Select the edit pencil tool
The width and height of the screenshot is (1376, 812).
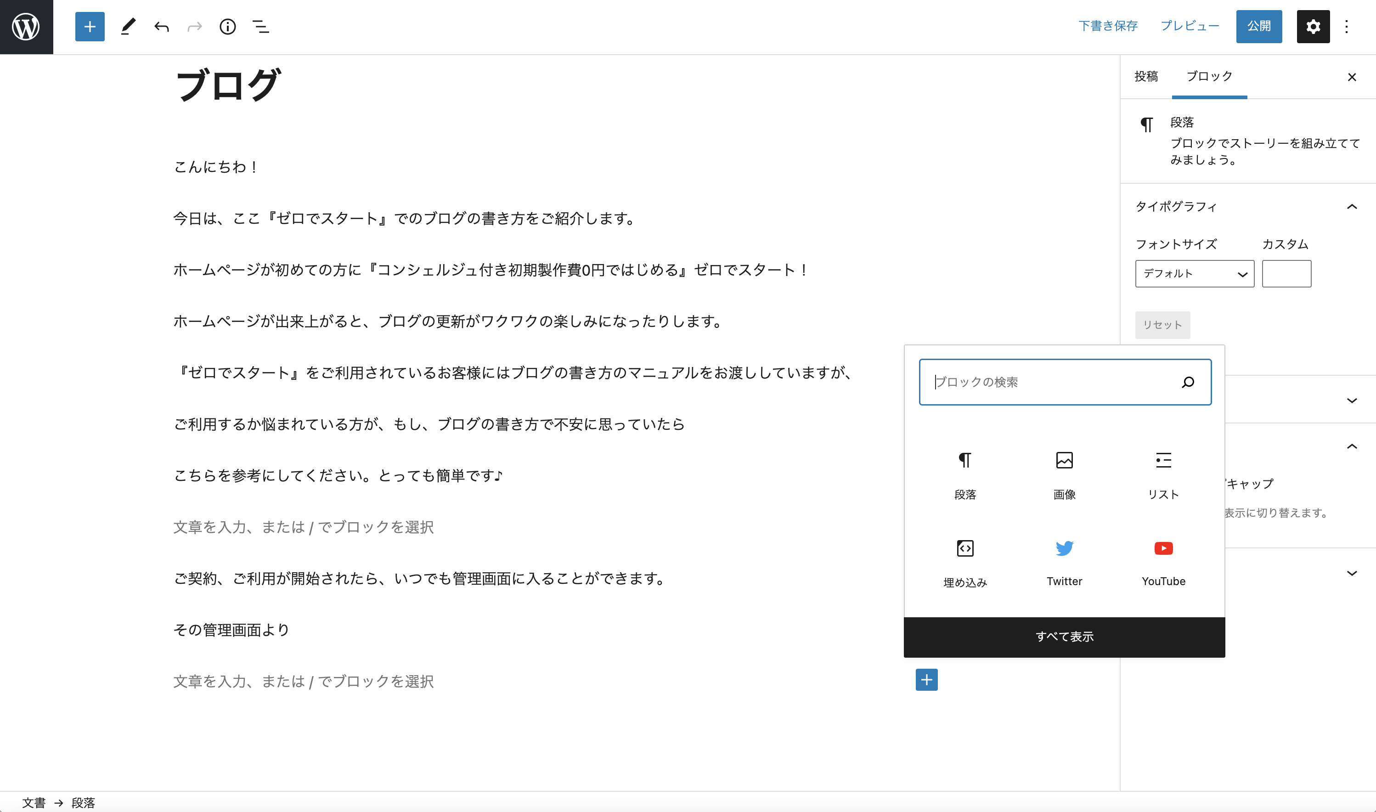click(128, 26)
